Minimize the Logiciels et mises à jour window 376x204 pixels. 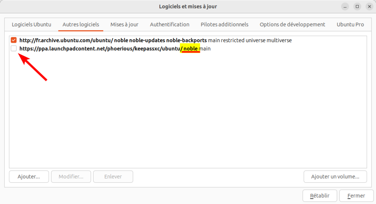[x=345, y=7]
